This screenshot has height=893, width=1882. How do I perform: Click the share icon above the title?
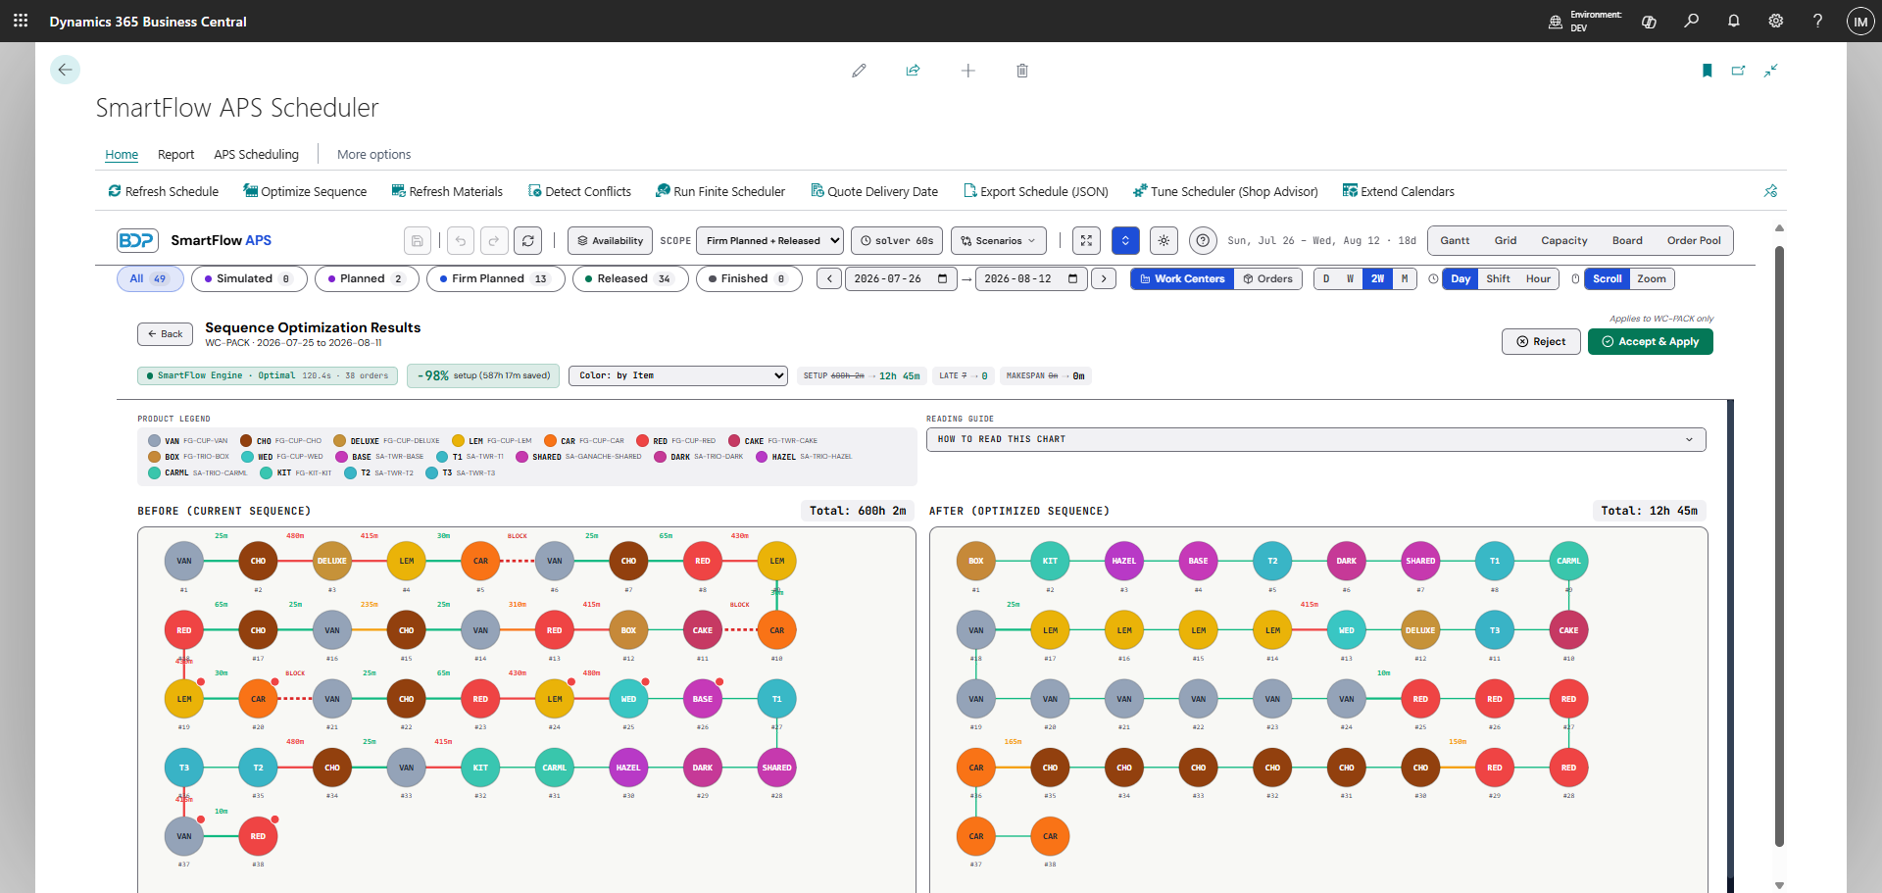coord(913,71)
